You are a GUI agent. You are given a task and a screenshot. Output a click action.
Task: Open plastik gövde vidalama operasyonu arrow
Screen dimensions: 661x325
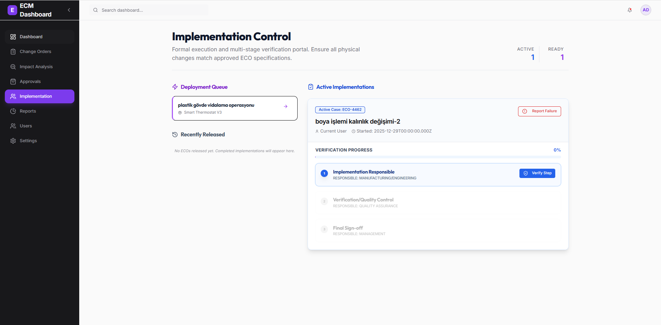tap(286, 106)
